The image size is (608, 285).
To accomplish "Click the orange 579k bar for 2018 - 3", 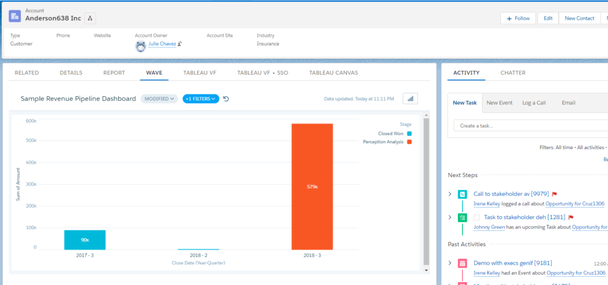I will 312,186.
